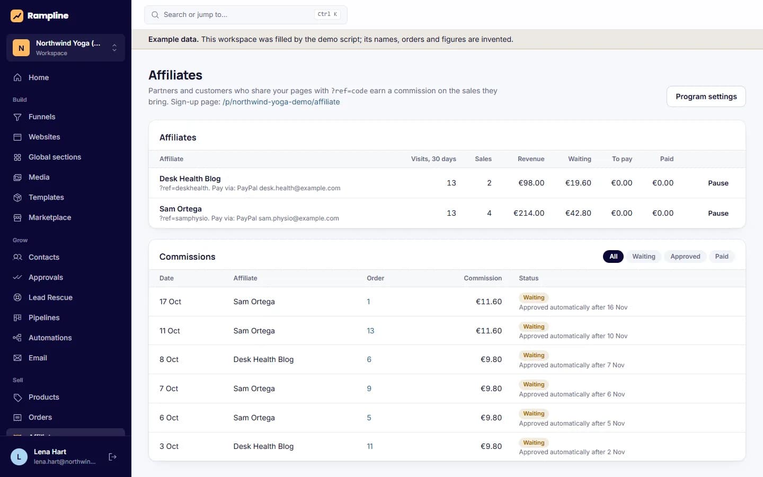Click the Commission column header
Viewport: 763px width, 477px height.
[x=483, y=278]
